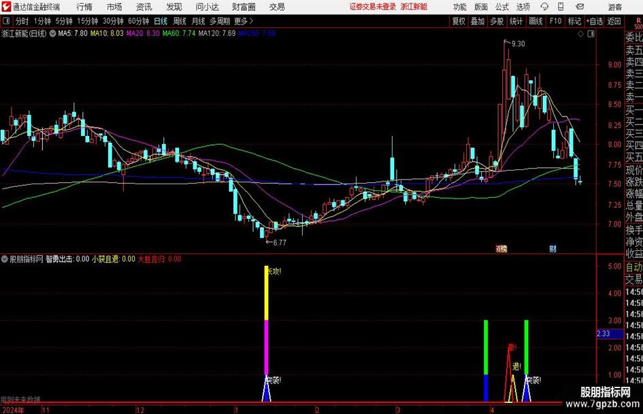Viewport: 643px width, 414px height.
Task: Switch to 15分钟 period tab
Action: point(87,21)
